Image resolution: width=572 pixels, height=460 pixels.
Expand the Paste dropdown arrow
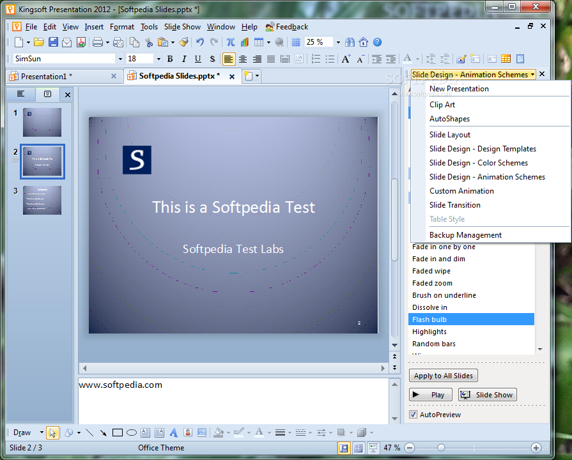point(173,42)
